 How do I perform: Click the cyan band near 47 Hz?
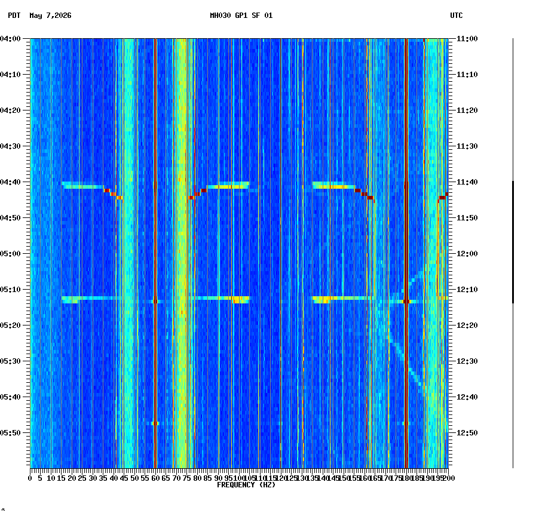coord(128,253)
